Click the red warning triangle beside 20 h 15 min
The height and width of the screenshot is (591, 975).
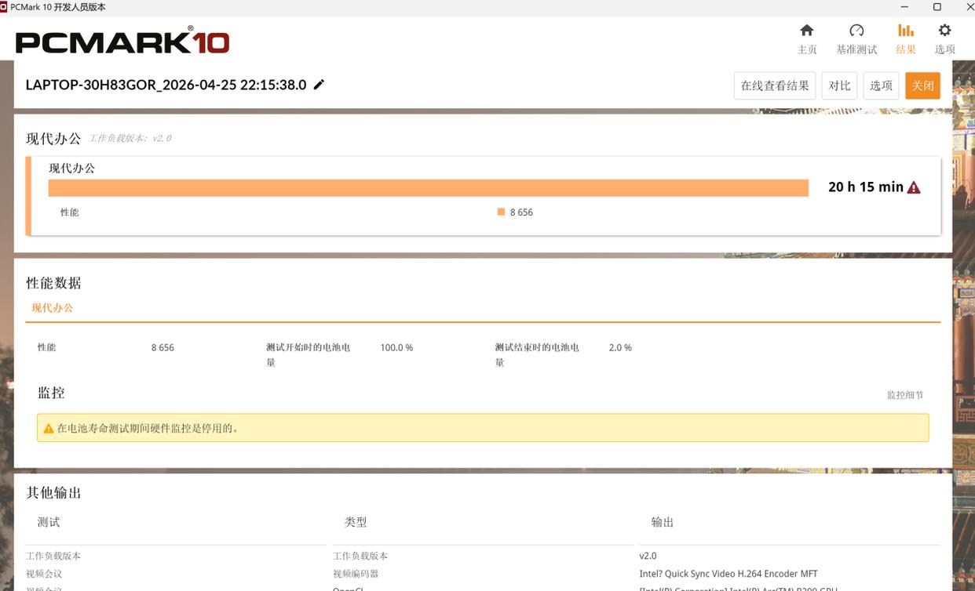[x=914, y=187]
